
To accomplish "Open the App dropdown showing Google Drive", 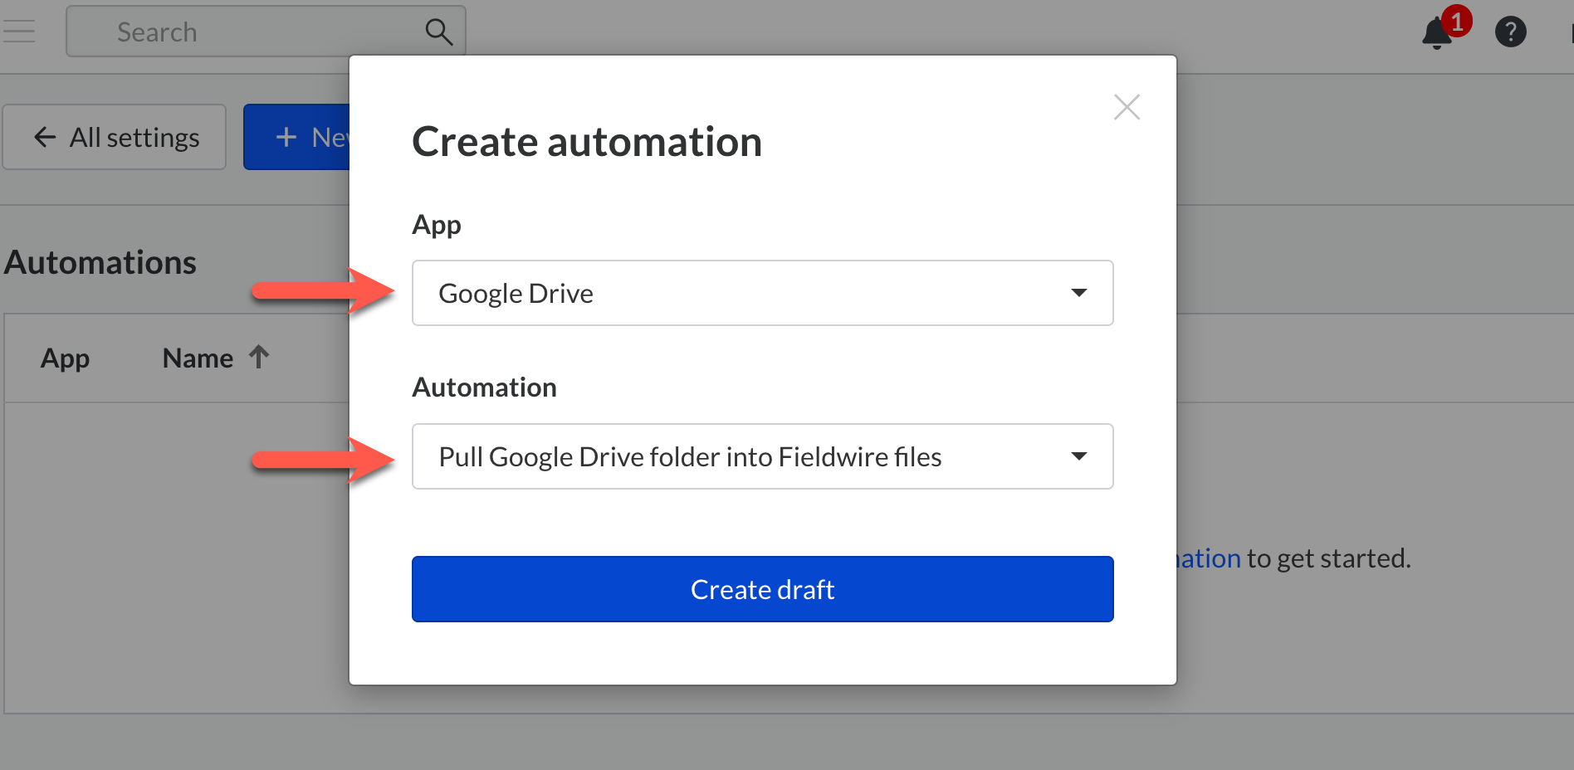I will pyautogui.click(x=762, y=293).
